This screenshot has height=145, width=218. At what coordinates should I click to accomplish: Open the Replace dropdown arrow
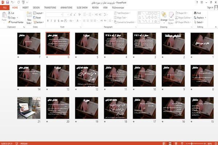[x=206, y=18]
